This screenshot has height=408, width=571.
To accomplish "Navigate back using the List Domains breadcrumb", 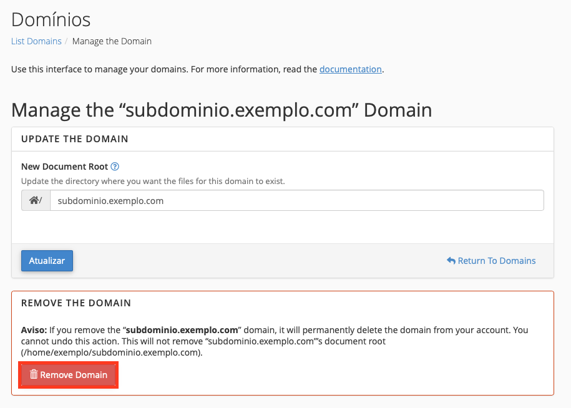I will [36, 41].
